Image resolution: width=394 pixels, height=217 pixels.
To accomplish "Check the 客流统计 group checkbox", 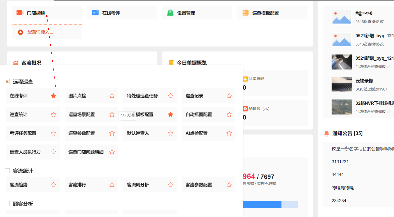I will pyautogui.click(x=7, y=171).
